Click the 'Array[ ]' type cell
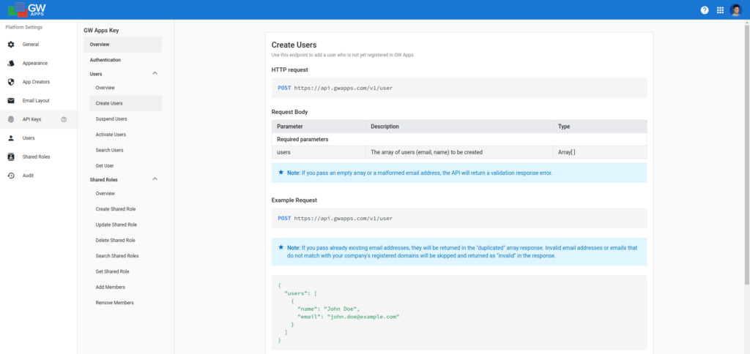 coord(600,152)
